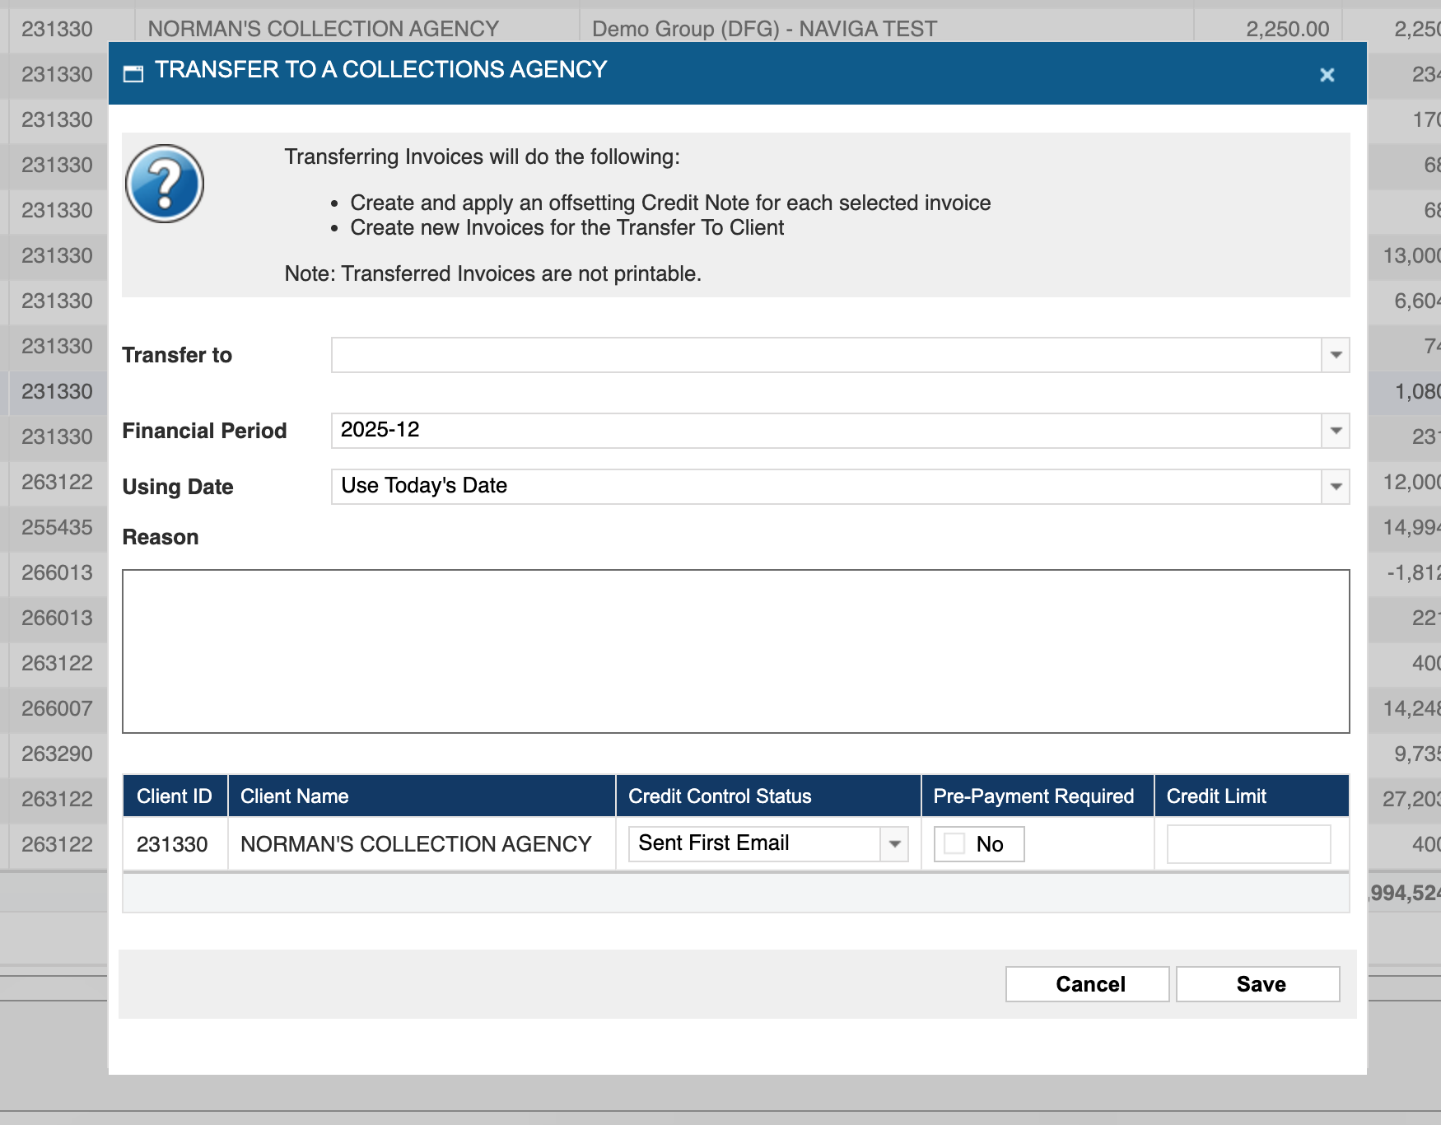Select background row with ID 255435
Screen dimensions: 1441x1125
click(57, 527)
